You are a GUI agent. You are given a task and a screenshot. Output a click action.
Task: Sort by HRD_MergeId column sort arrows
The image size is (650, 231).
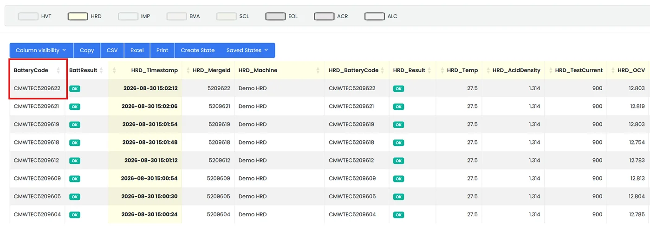click(188, 70)
